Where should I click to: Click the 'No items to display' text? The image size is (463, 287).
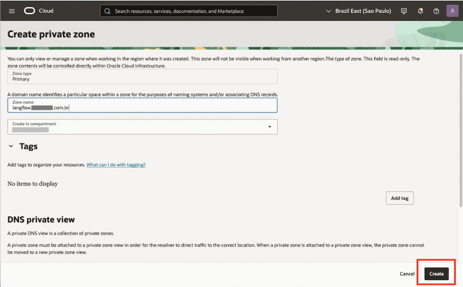pos(33,183)
